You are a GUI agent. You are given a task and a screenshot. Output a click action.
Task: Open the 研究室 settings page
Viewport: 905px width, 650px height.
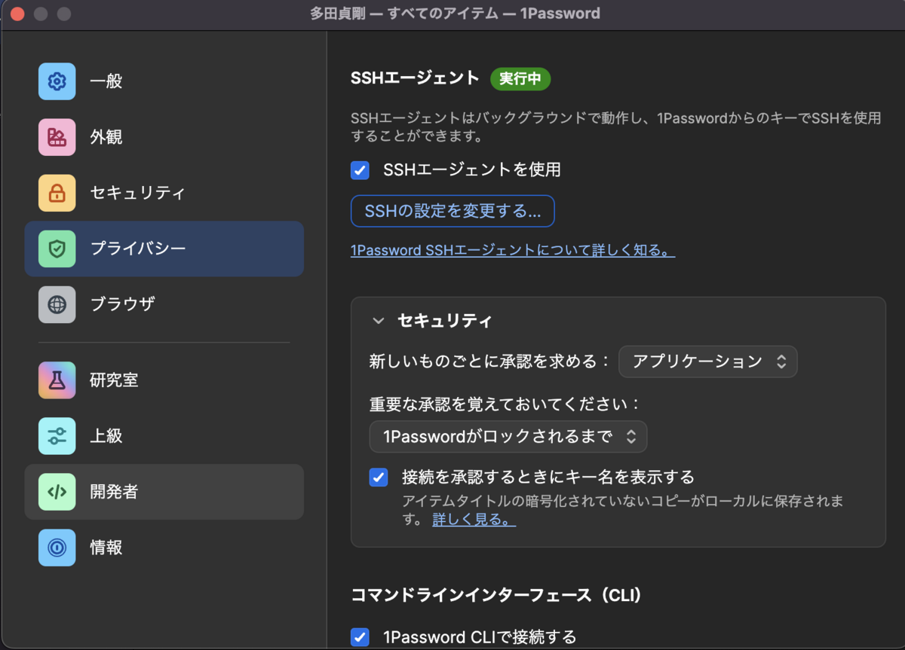(164, 380)
